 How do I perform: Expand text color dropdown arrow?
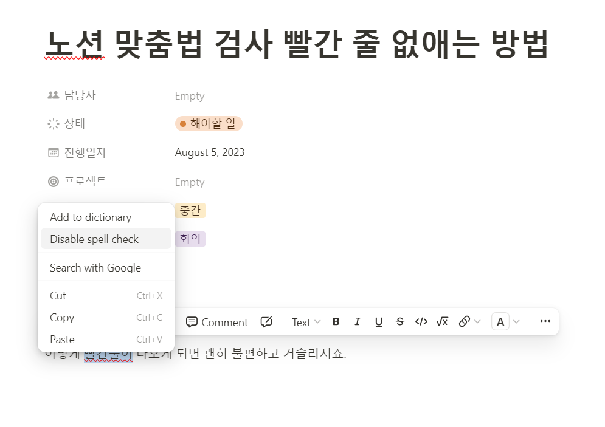coord(517,321)
